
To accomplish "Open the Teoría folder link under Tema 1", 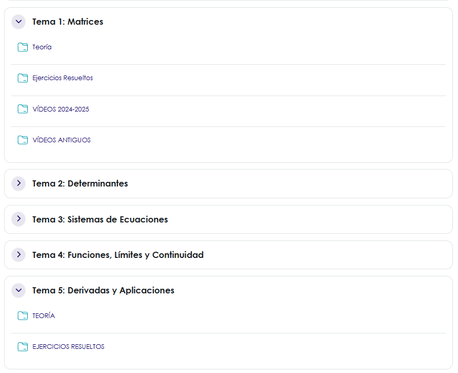I will click(42, 47).
